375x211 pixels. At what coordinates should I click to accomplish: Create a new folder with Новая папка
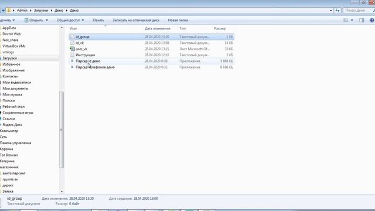pyautogui.click(x=178, y=21)
